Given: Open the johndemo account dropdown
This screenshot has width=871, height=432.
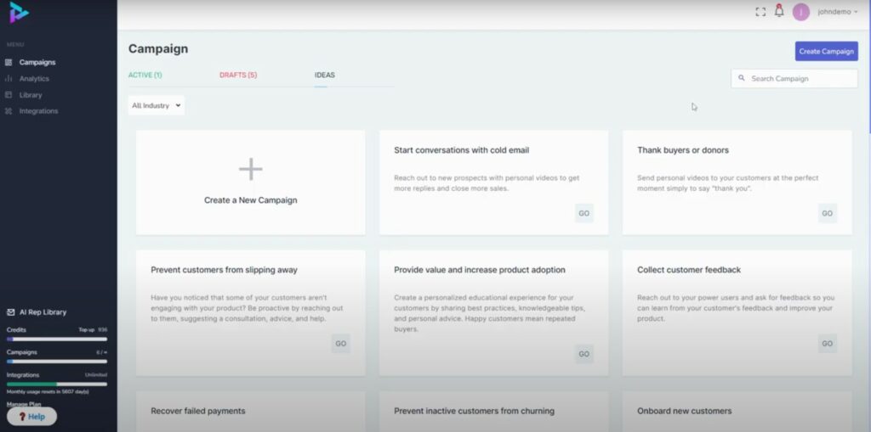Looking at the screenshot, I should 837,12.
